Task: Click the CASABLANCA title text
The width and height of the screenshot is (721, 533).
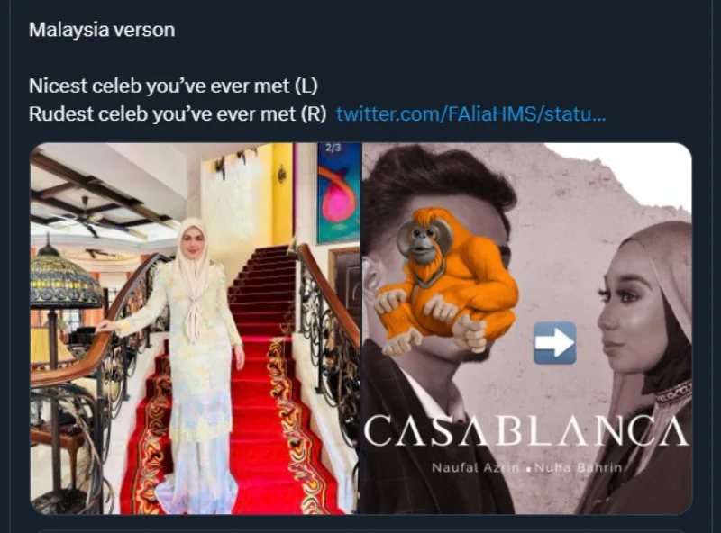Action: tap(526, 430)
